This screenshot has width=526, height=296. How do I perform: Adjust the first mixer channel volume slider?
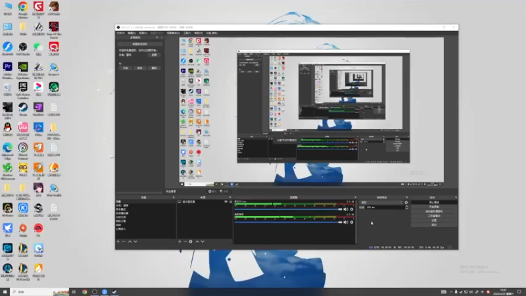289,209
